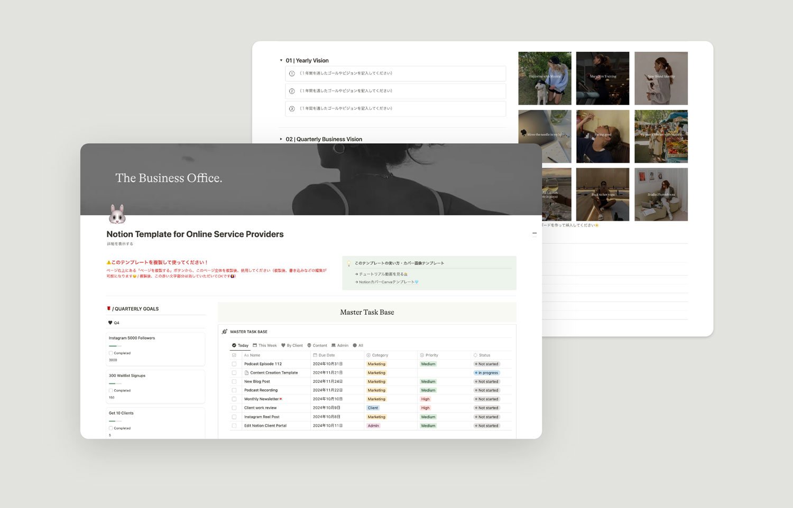The width and height of the screenshot is (793, 508).
Task: Click the Master Task Base database icon
Action: click(x=225, y=332)
